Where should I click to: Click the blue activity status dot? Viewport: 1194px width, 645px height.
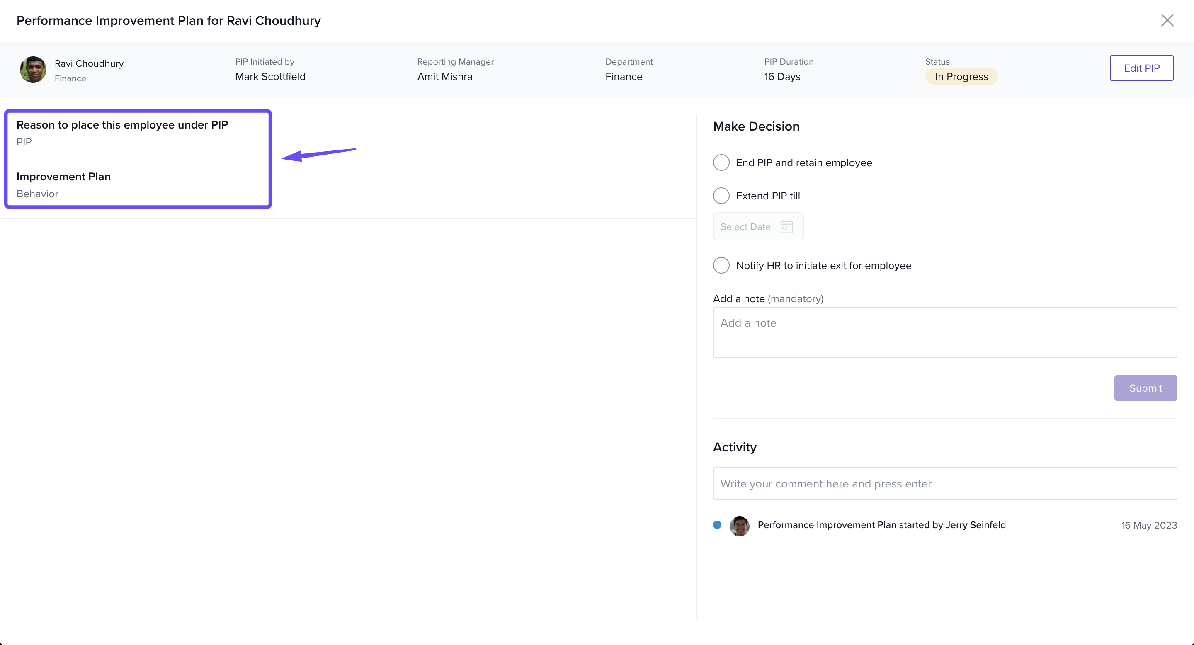tap(717, 525)
